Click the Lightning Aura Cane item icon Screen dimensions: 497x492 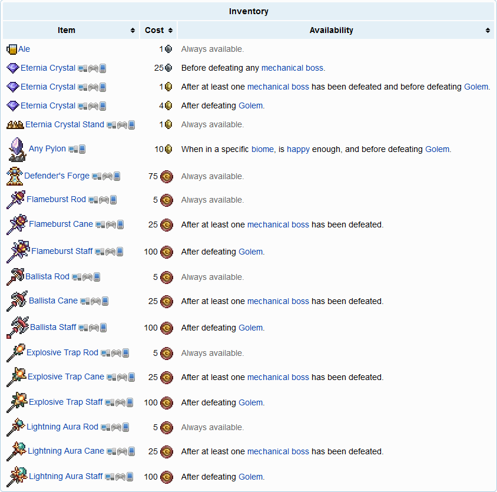click(x=16, y=451)
